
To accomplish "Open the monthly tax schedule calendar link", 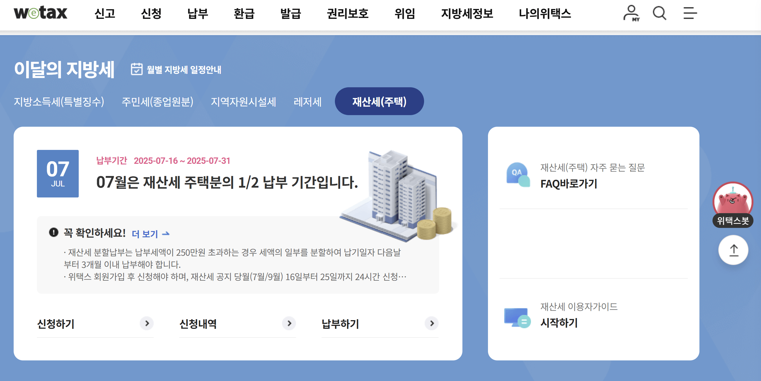I will click(176, 70).
